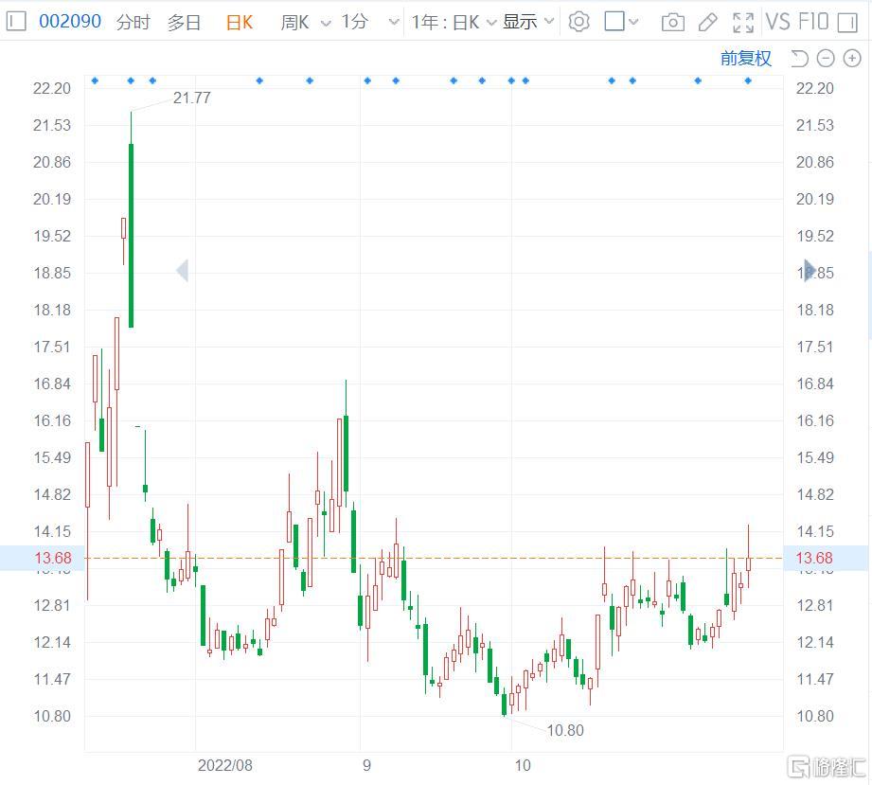This screenshot has height=785, width=872.
Task: Expand the 显示 display options dropdown
Action: [528, 22]
